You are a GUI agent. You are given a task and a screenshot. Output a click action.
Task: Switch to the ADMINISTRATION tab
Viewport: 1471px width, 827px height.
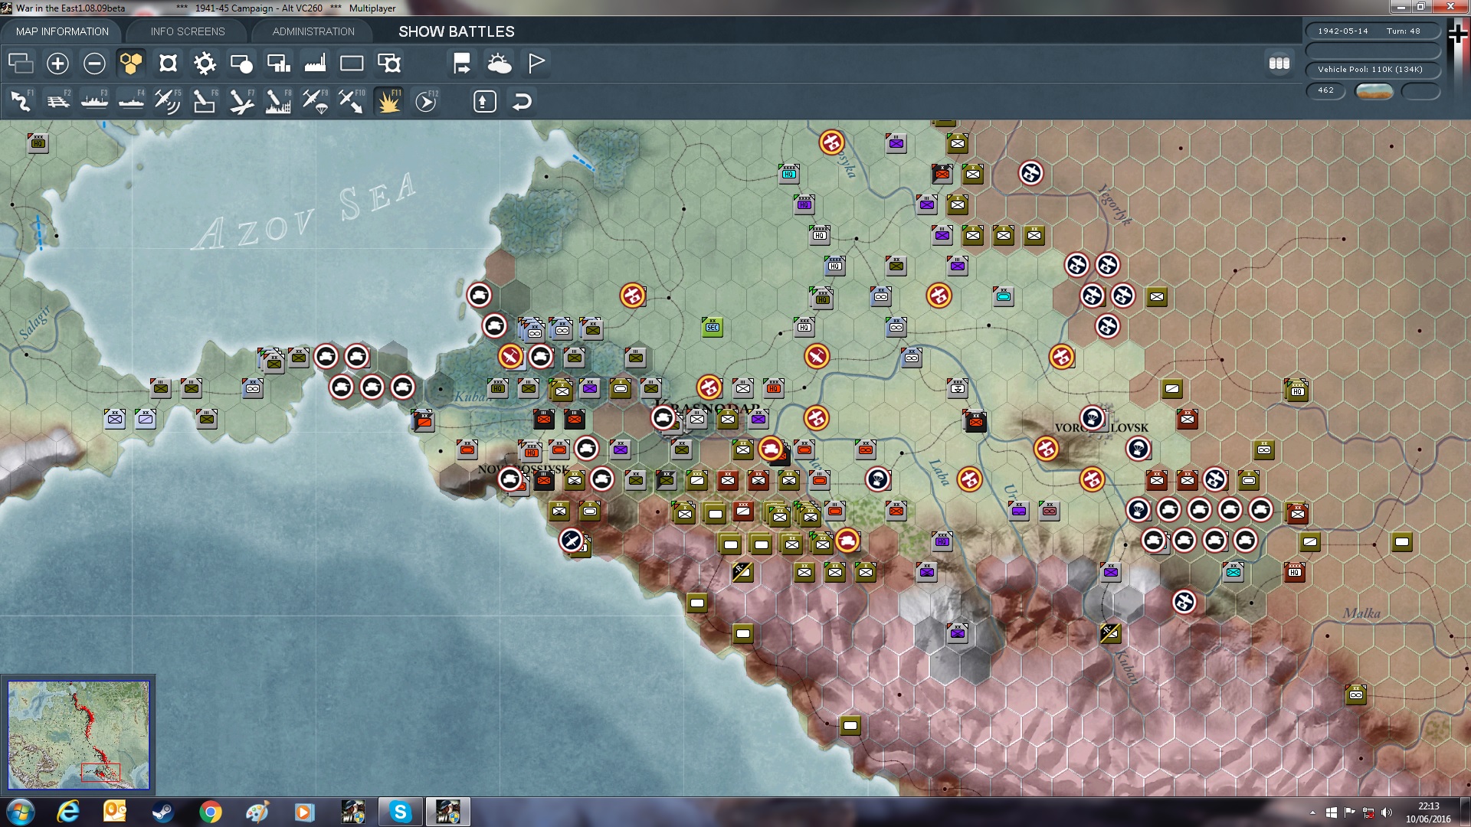pyautogui.click(x=313, y=31)
